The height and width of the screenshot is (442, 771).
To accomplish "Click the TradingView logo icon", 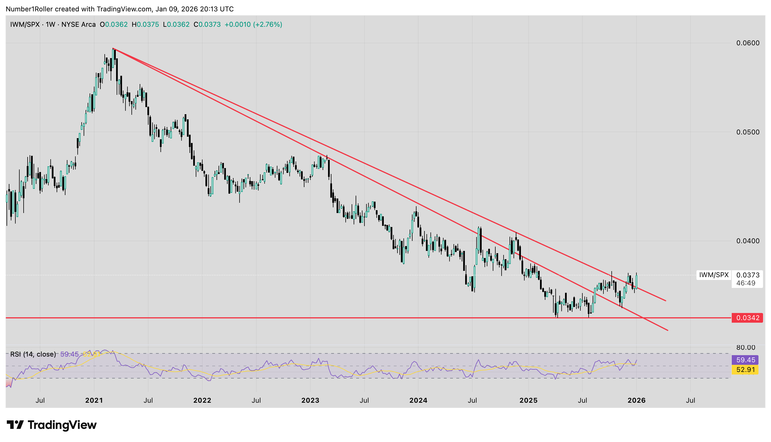I will tap(15, 425).
